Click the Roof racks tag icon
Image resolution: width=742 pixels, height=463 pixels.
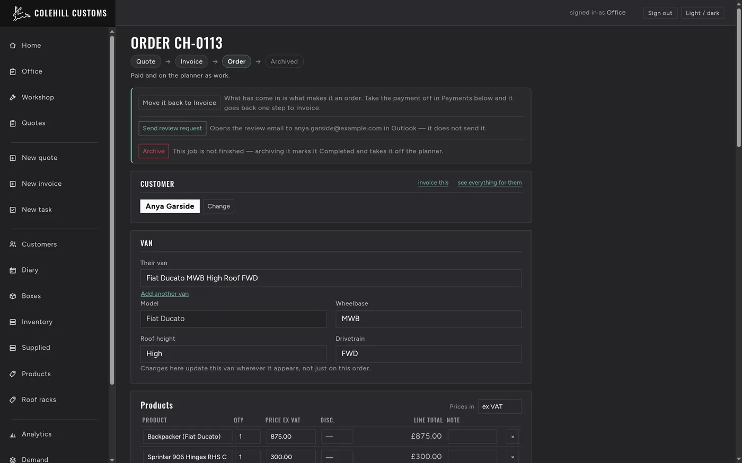(x=13, y=400)
